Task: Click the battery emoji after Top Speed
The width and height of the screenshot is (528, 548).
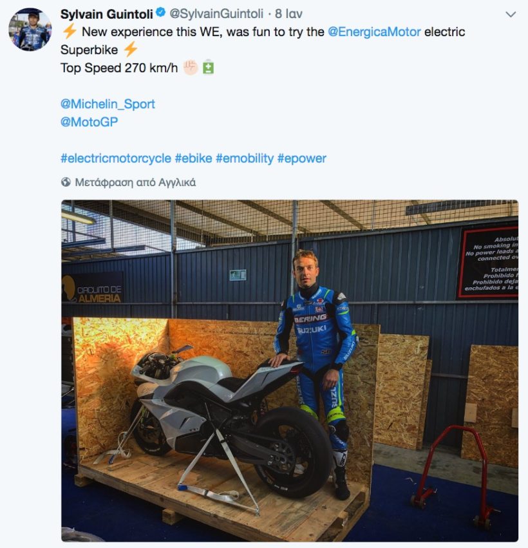Action: tap(208, 67)
